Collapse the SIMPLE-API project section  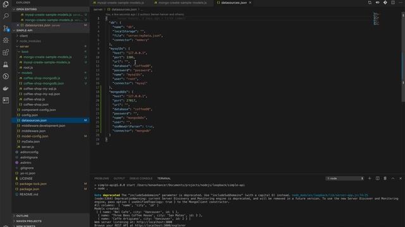pyautogui.click(x=51, y=30)
